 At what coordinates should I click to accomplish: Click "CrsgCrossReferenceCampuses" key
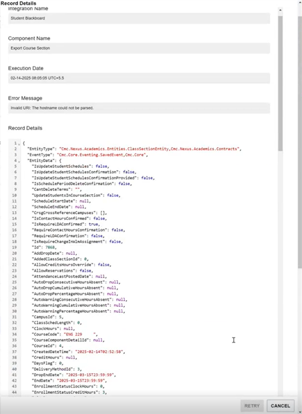coord(64,213)
